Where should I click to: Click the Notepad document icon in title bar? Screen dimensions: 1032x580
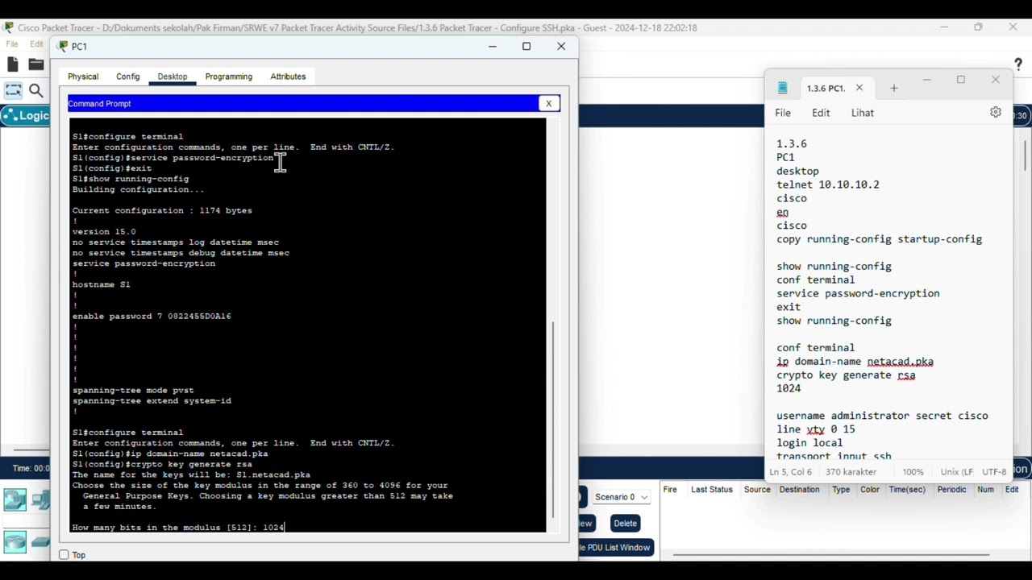coord(782,88)
